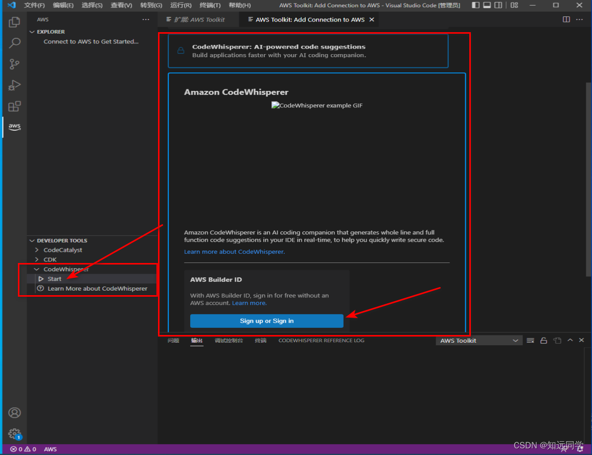Screen dimensions: 592x455
Task: Switch to the 调试控制台 panel tab
Action: pyautogui.click(x=229, y=340)
